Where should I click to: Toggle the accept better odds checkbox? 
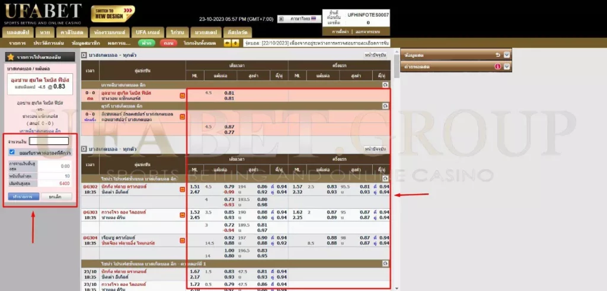pos(12,153)
